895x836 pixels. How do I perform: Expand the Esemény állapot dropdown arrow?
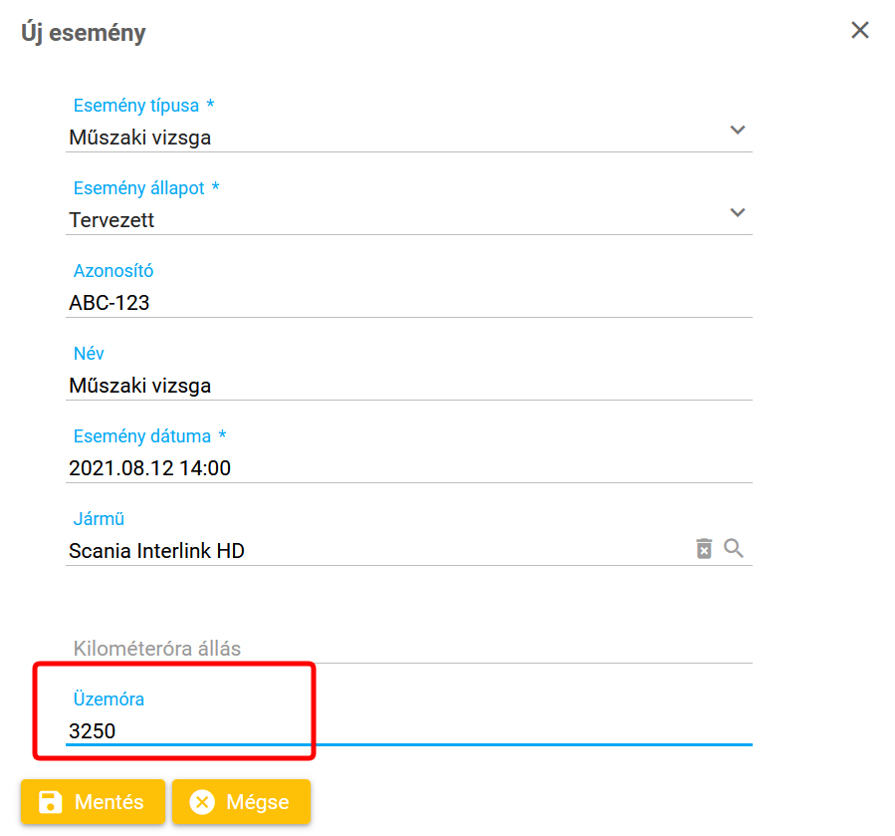click(x=738, y=212)
